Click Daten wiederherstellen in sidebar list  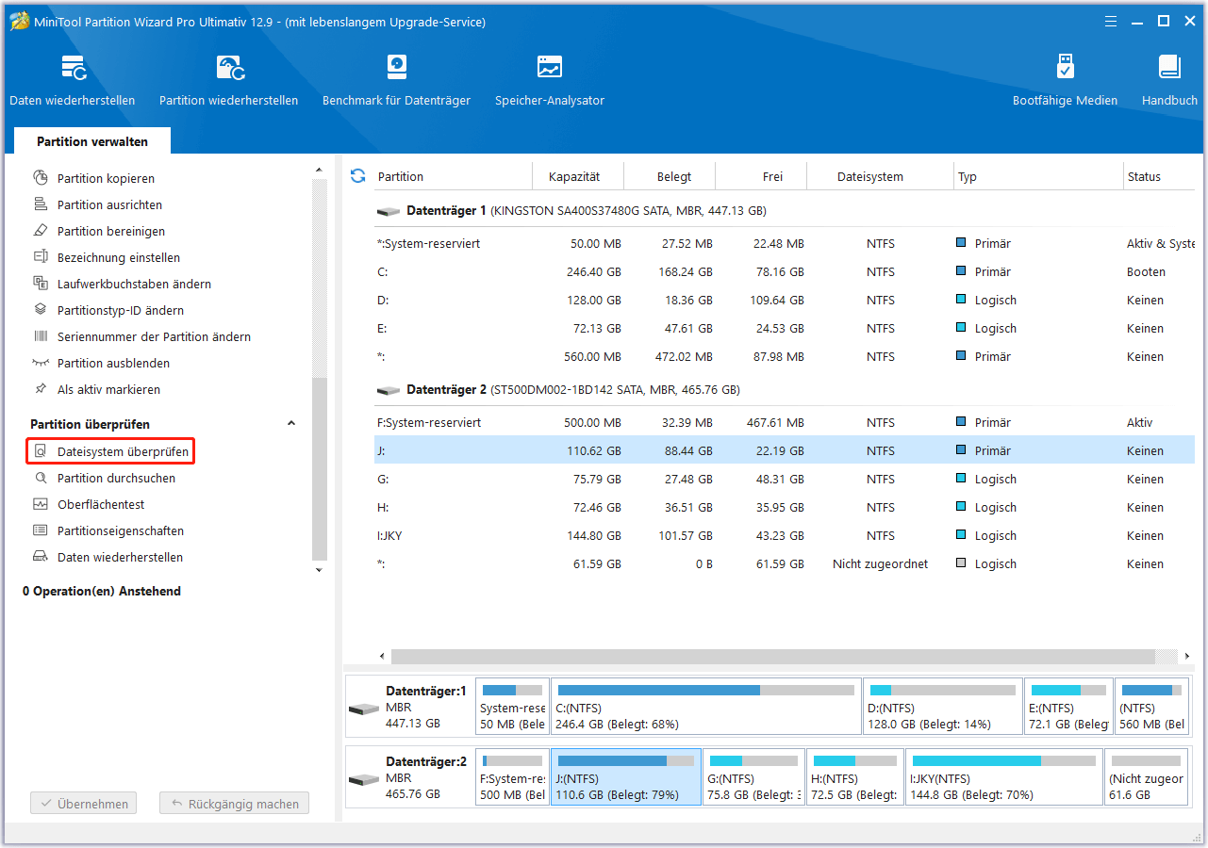[x=120, y=557]
